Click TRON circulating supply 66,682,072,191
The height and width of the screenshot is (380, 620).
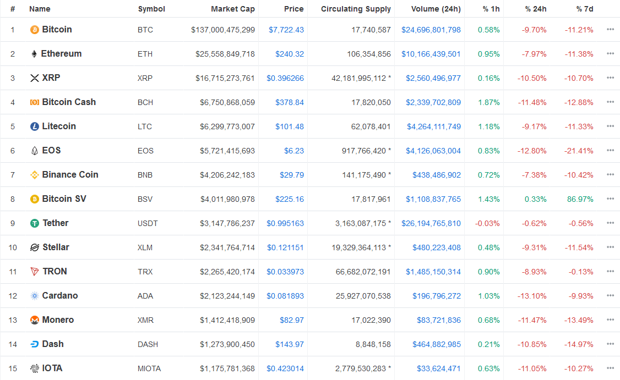click(363, 272)
